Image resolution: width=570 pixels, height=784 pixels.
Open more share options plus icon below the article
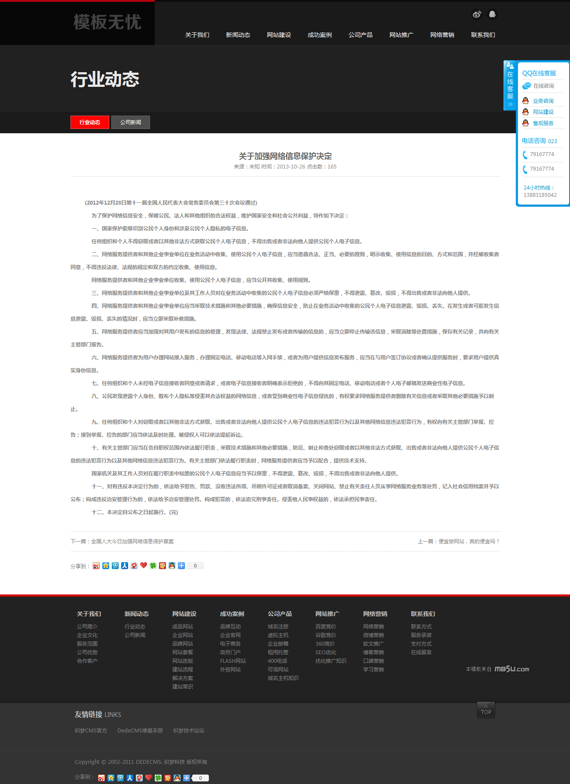[181, 566]
